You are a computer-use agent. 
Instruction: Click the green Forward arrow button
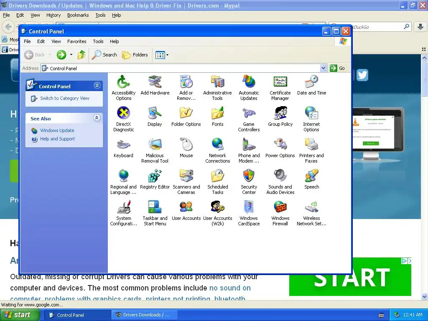click(x=61, y=55)
